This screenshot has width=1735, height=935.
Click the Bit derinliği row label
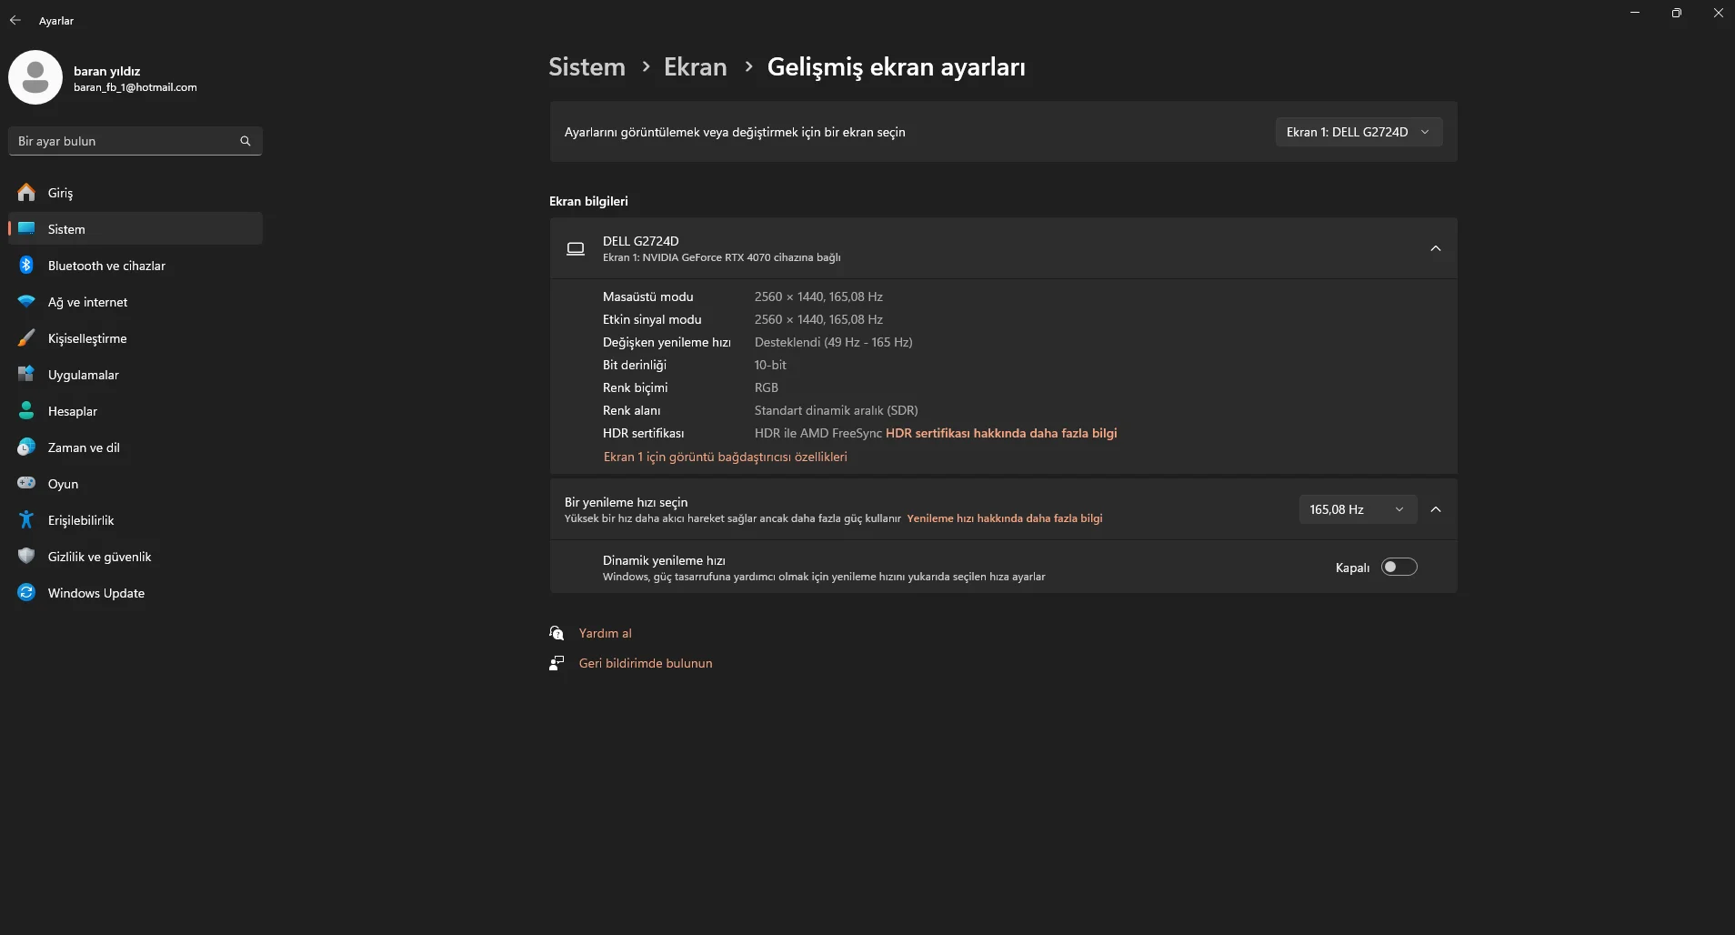635,365
